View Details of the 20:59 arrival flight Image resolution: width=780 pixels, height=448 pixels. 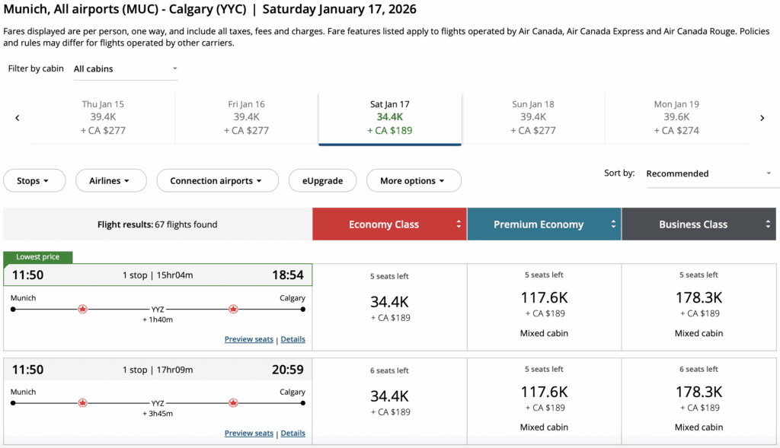point(292,433)
